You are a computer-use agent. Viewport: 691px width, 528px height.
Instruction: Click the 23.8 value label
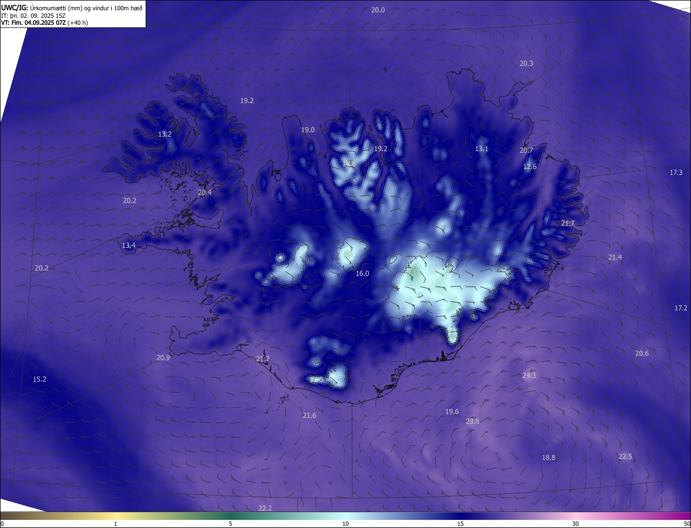[x=472, y=422]
